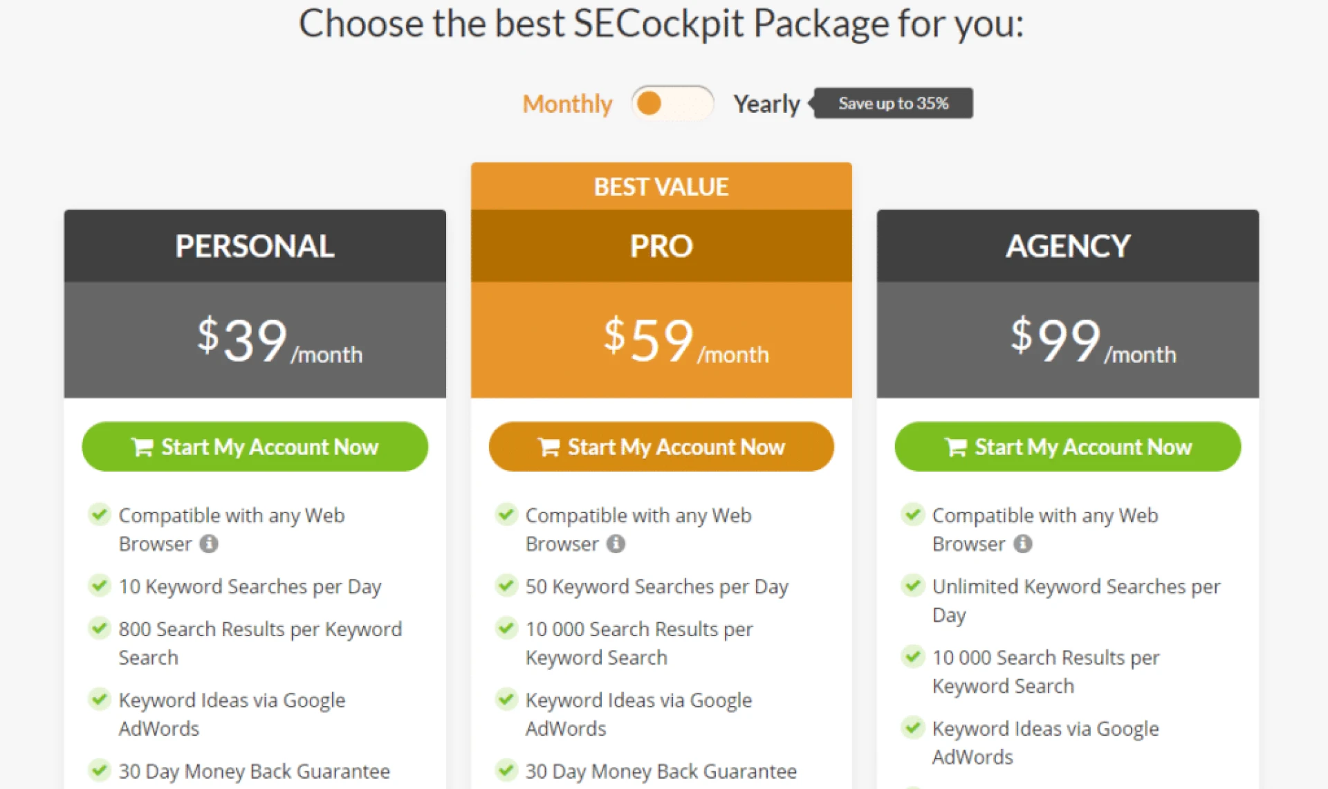The width and height of the screenshot is (1328, 789).
Task: Click Agency's Start My Account Now button
Action: [x=1068, y=447]
